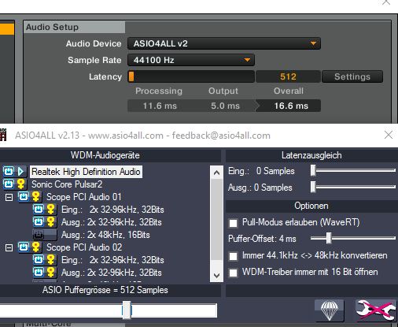This screenshot has height=327, width=398.
Task: Click the ASIO Puffergrösse = 512 Samples label
Action: [105, 290]
